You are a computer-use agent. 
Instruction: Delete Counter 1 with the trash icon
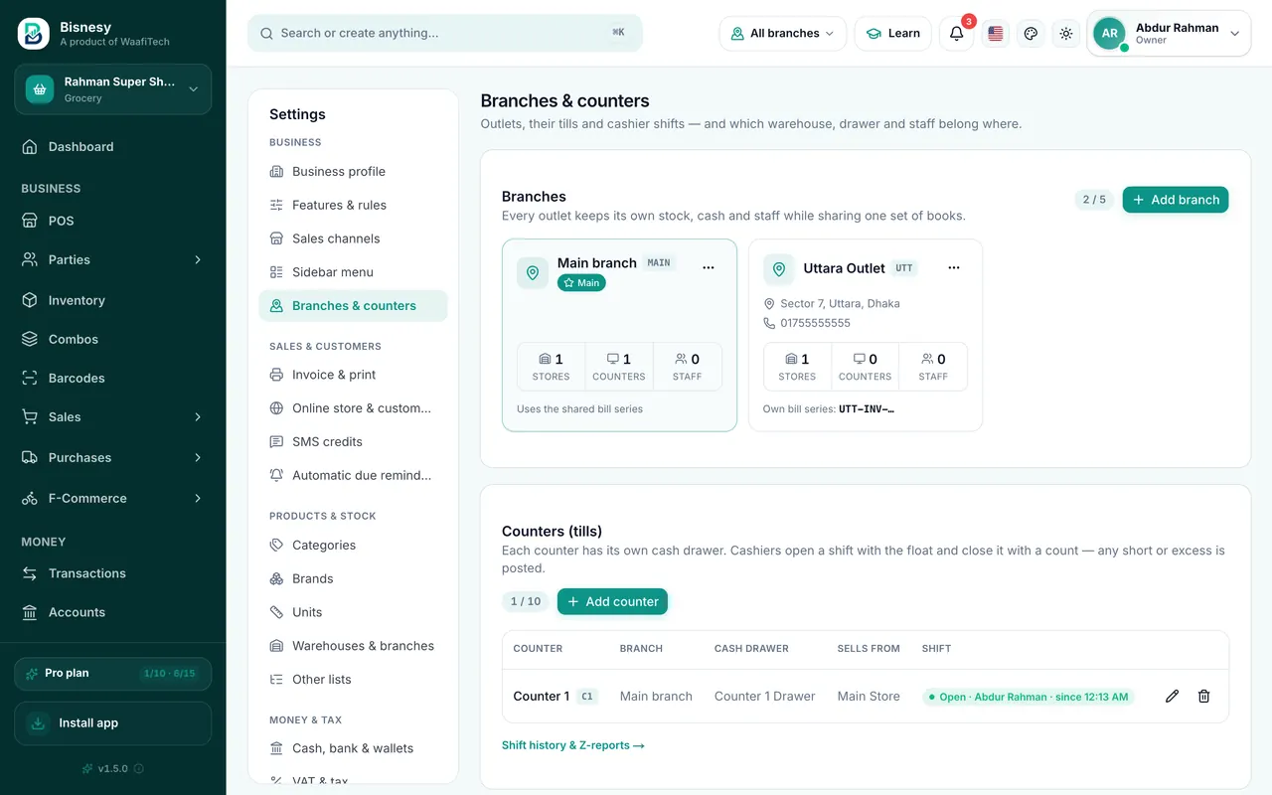click(1203, 697)
